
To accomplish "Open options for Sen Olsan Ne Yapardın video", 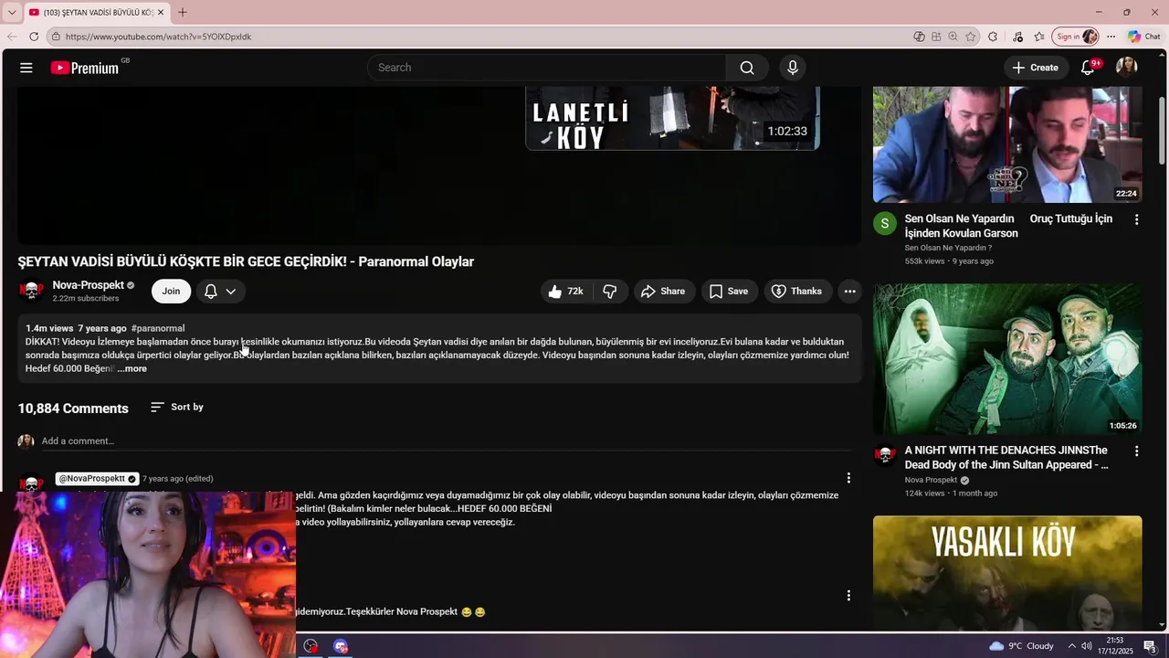I will point(1136,220).
